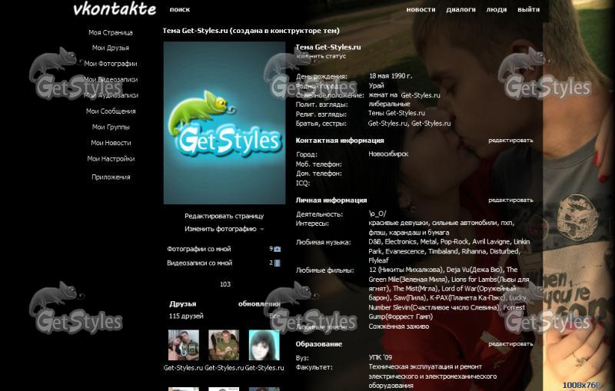Open Видеозаписи со мной
615x391 pixels.
click(x=200, y=263)
